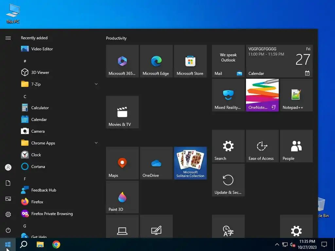Open the Microsoft Store tile
The height and width of the screenshot is (251, 335).
190,61
